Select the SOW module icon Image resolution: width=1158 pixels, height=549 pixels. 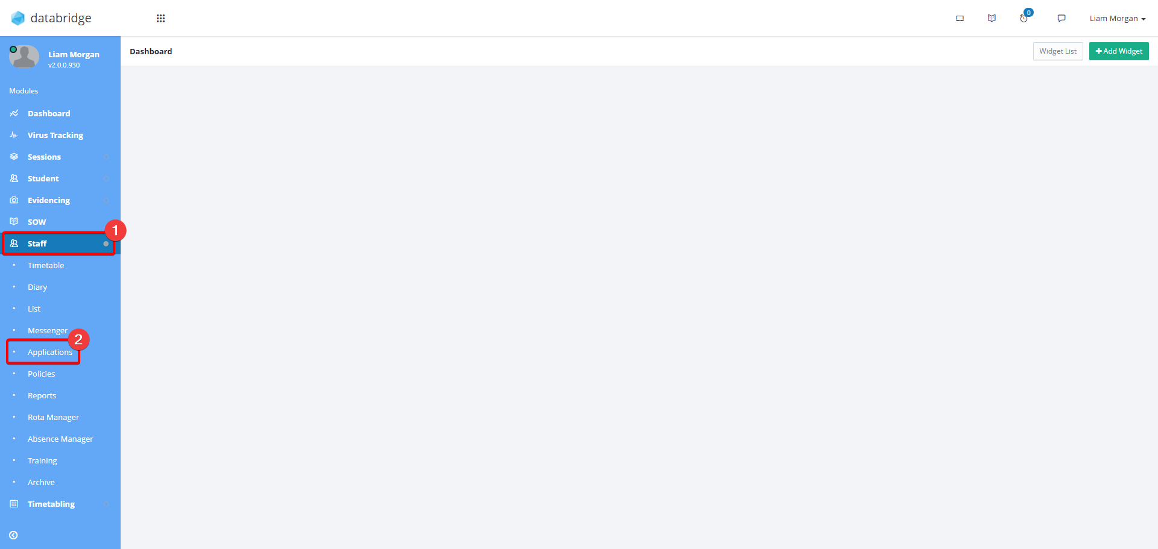click(x=14, y=221)
